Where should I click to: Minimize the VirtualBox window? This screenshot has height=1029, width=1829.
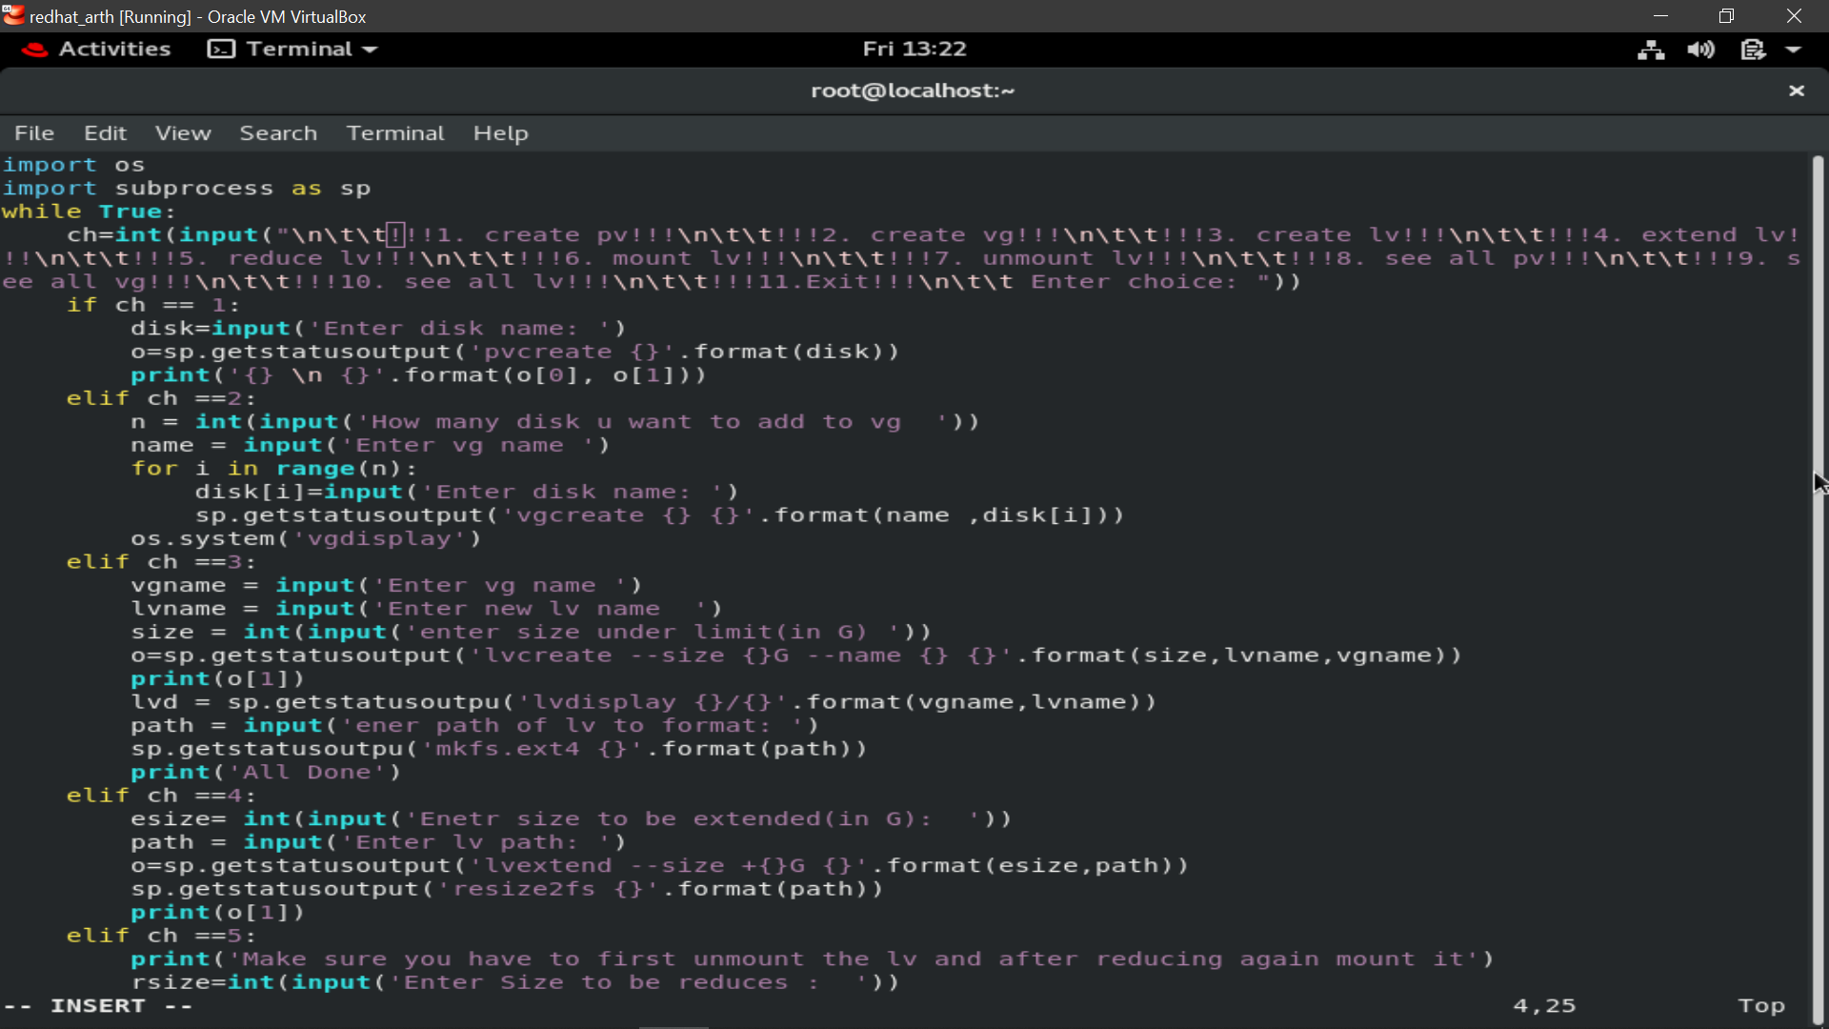tap(1660, 16)
